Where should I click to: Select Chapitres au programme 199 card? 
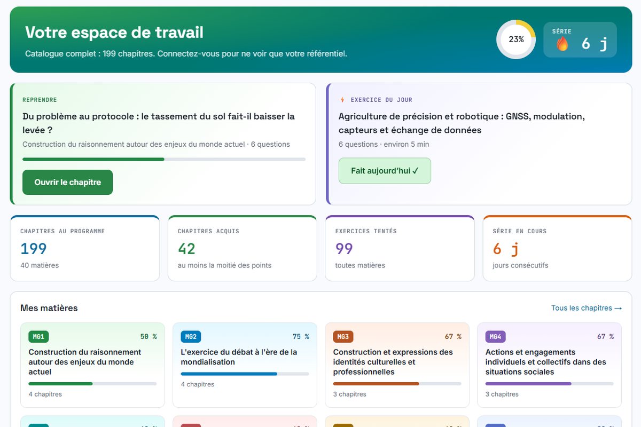click(85, 248)
